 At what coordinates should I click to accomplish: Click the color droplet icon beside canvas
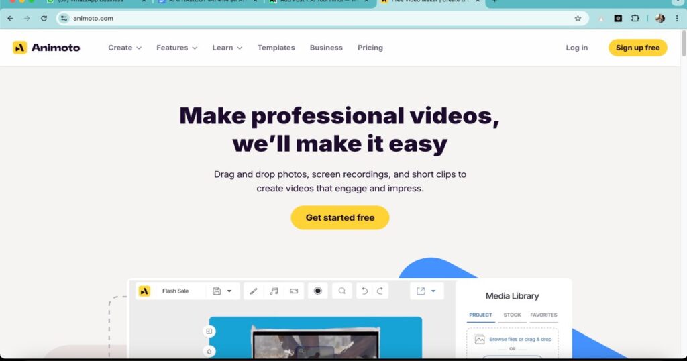click(209, 352)
